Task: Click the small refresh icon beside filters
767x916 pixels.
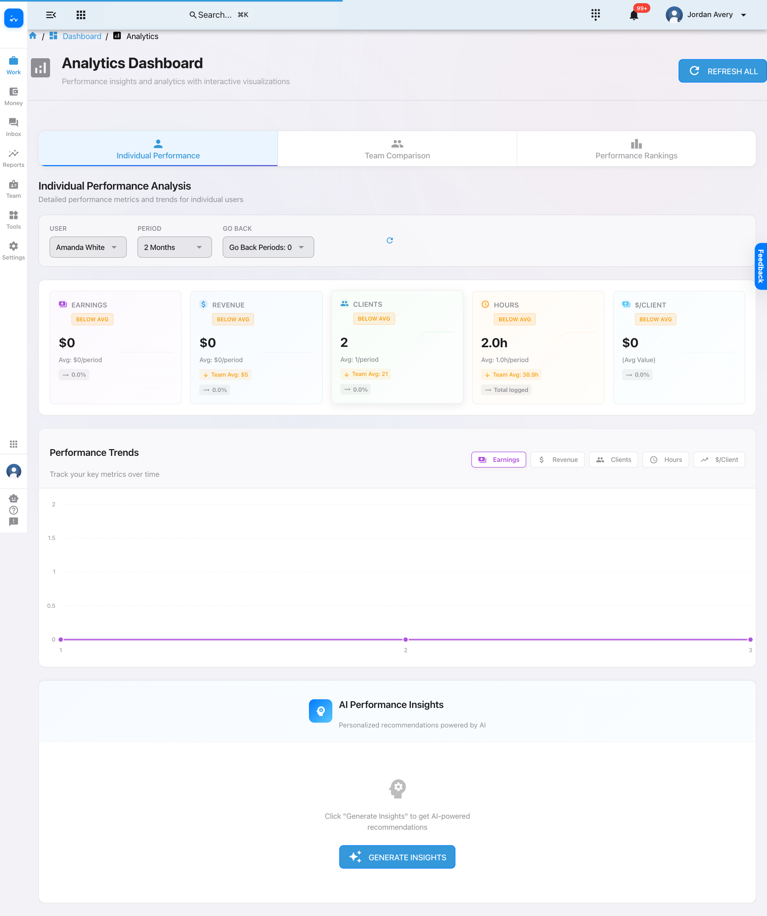Action: pos(390,240)
